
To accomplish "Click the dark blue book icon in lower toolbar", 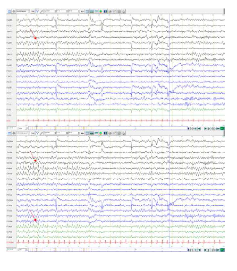I will coord(105,133).
